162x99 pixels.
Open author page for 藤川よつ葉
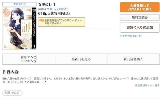coord(45,9)
